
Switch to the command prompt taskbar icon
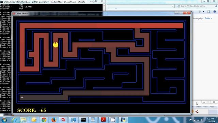click(x=83, y=120)
